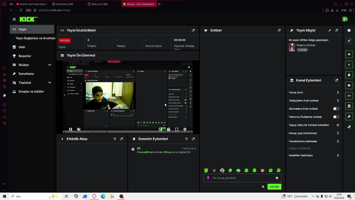
Task: Click the purple microphone icon in message box
Action: point(208,178)
